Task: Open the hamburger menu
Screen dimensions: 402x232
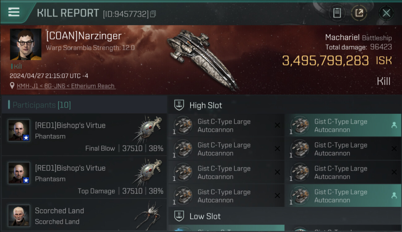Action: (14, 12)
